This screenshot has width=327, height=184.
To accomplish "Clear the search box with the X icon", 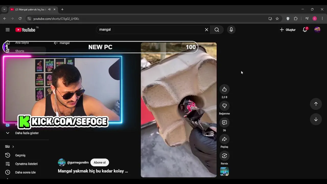I will click(x=207, y=30).
